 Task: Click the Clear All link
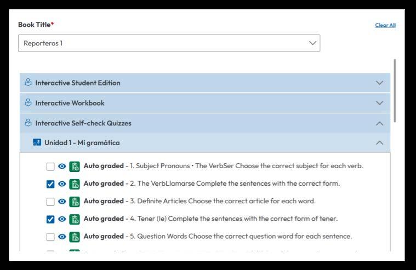click(x=385, y=25)
